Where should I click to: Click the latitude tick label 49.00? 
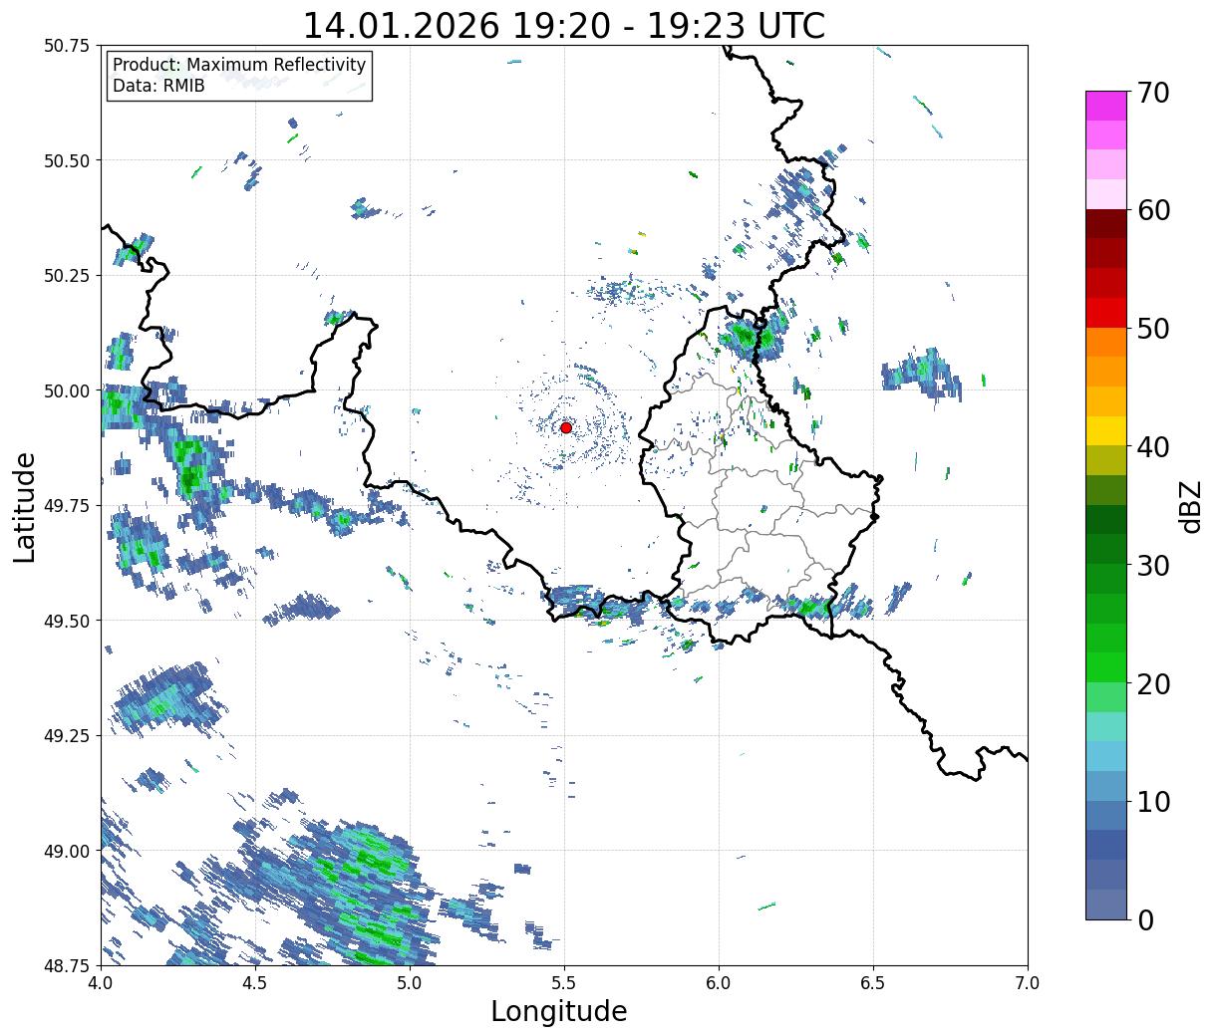tap(67, 851)
